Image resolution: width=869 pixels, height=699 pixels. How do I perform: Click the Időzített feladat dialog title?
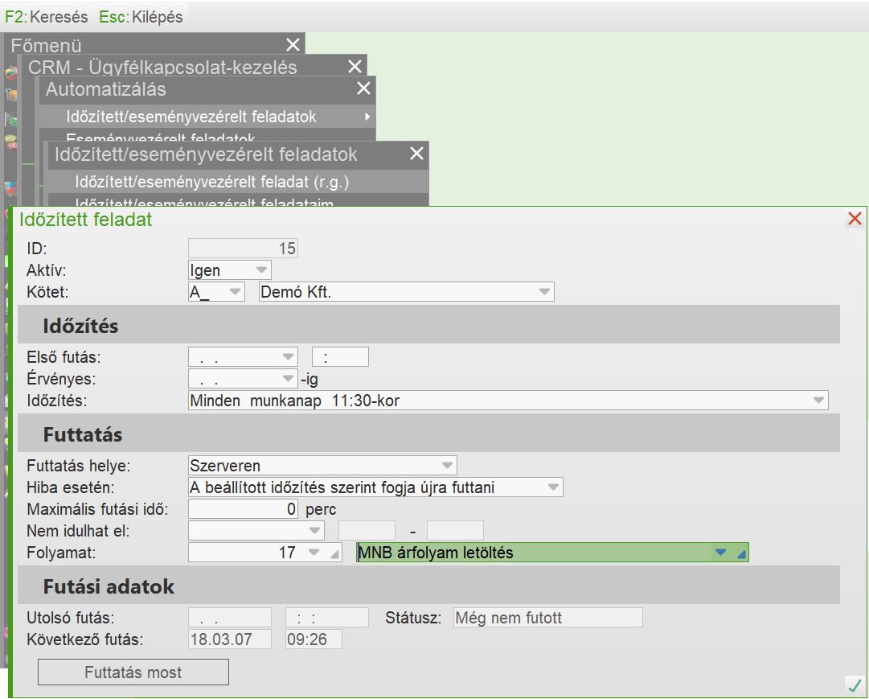click(86, 220)
